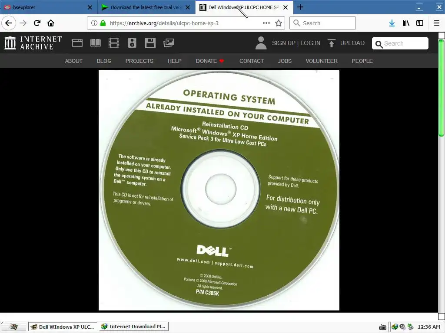Image resolution: width=445 pixels, height=333 pixels.
Task: Close the bsexplorer tab
Action: click(x=90, y=7)
